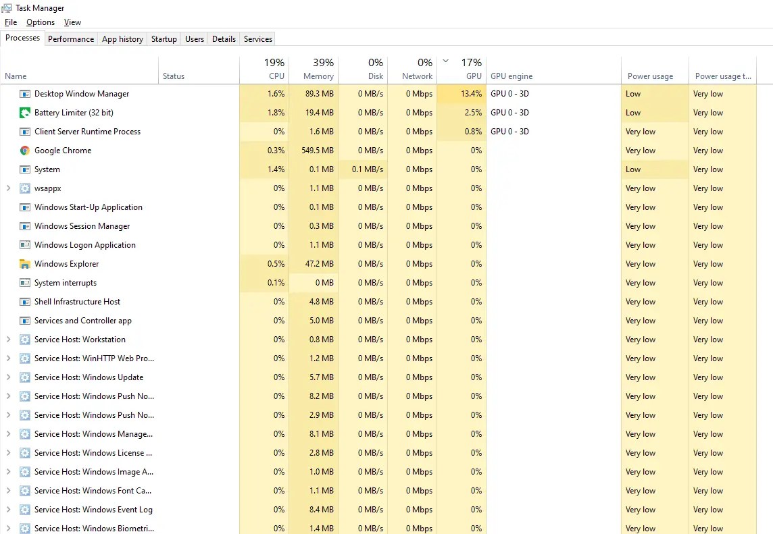The height and width of the screenshot is (534, 773).
Task: Click the Desktop Window Manager process icon
Action: (x=24, y=94)
